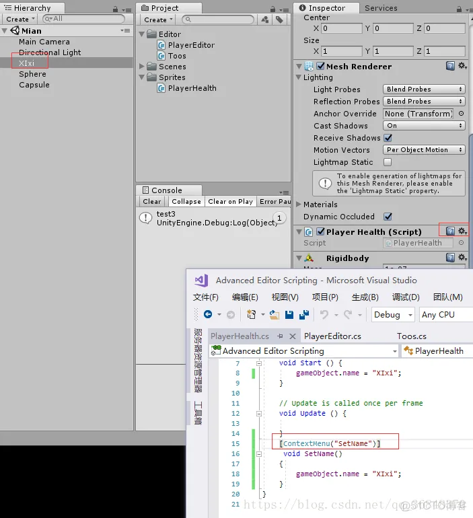Pin the PlayerHealth.cs tab
Image resolution: width=473 pixels, height=518 pixels.
tap(280, 336)
